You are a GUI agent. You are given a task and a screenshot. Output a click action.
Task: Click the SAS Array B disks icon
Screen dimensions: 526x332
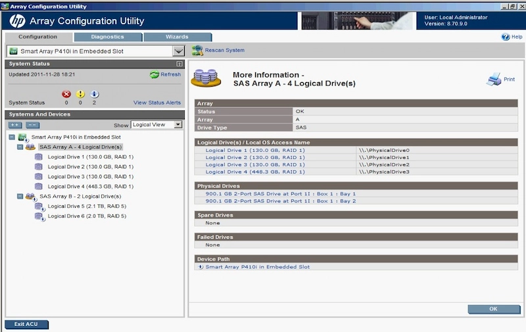30,197
